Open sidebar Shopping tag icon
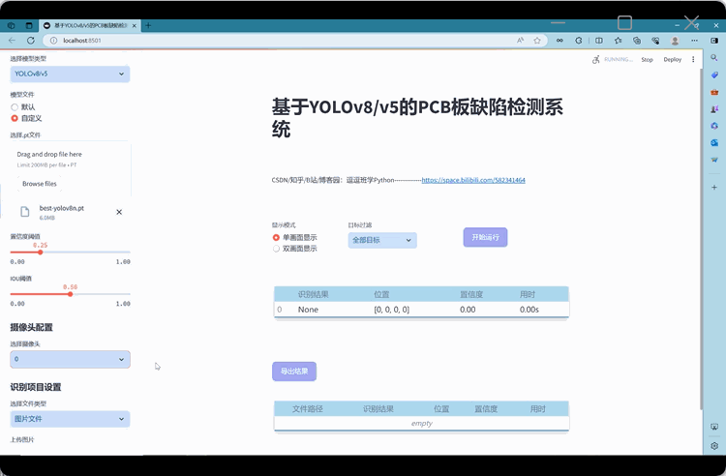Viewport: 726px width, 476px height. [714, 74]
